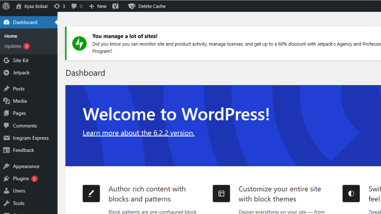The width and height of the screenshot is (381, 214).
Task: Click the Feedback form icon
Action: pyautogui.click(x=7, y=150)
